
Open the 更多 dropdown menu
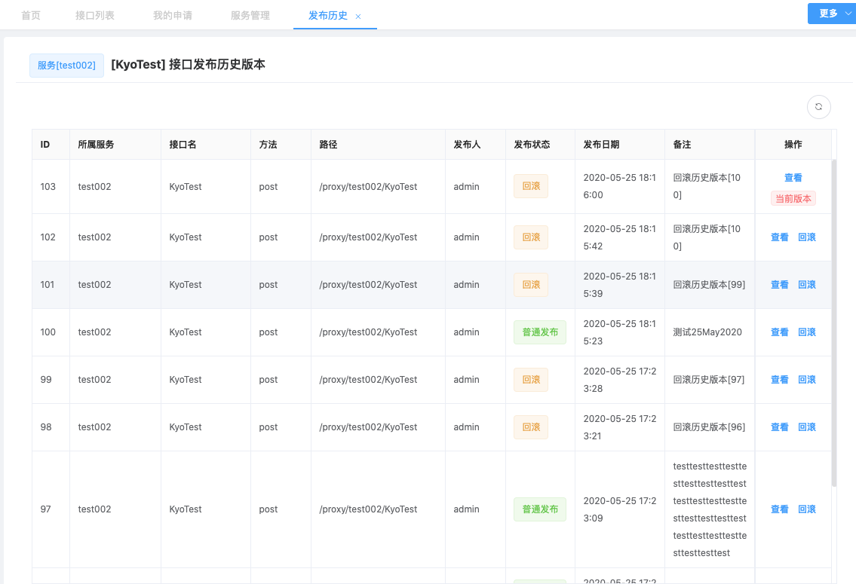coord(831,13)
